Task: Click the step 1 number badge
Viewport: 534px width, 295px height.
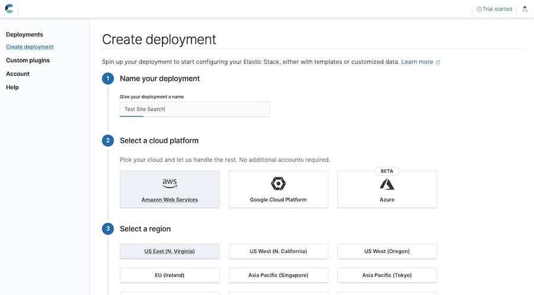Action: [x=107, y=79]
